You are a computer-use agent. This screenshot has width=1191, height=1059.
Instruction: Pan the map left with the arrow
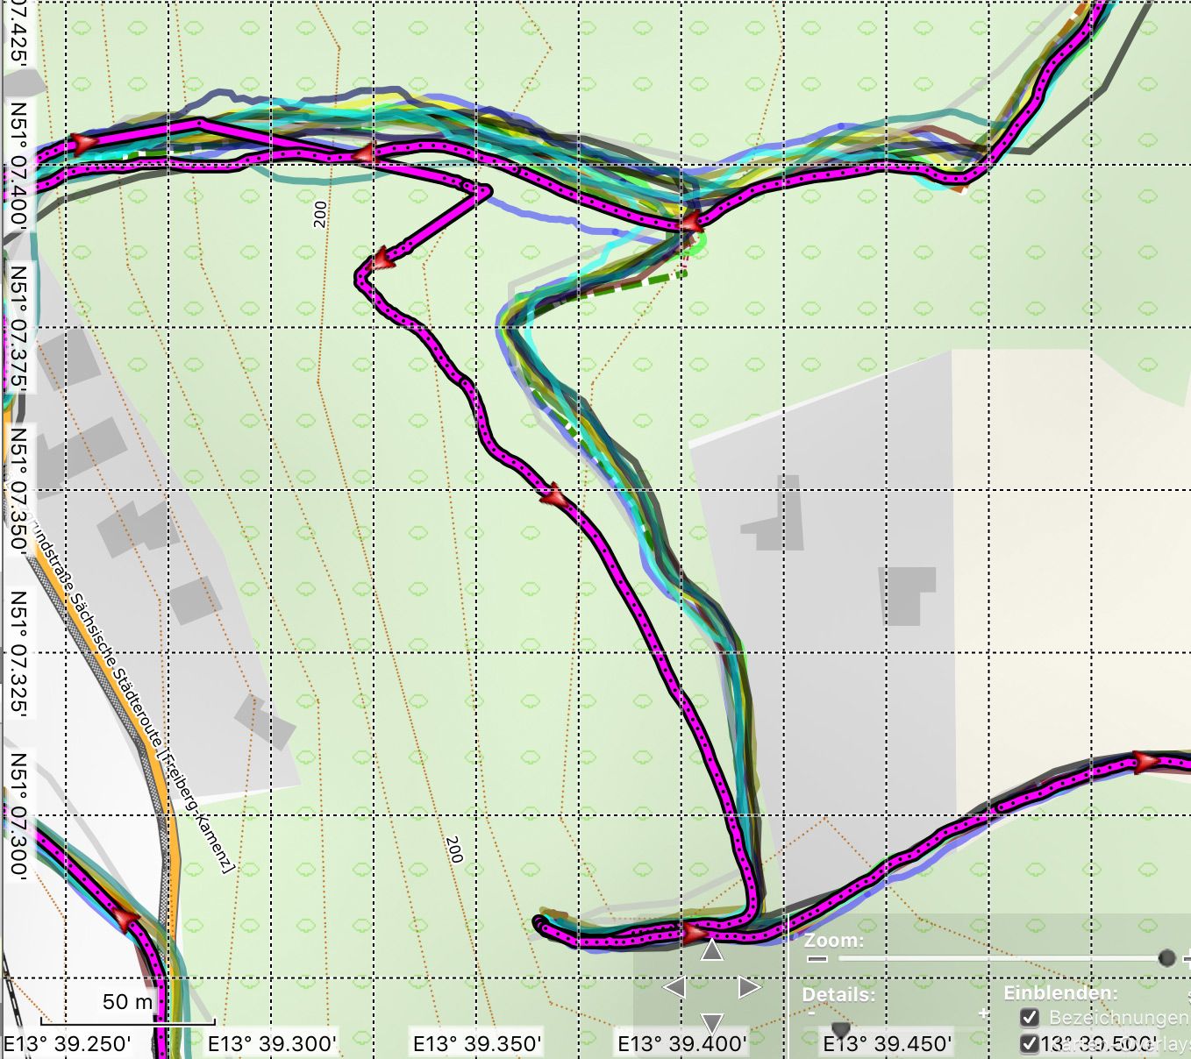674,988
